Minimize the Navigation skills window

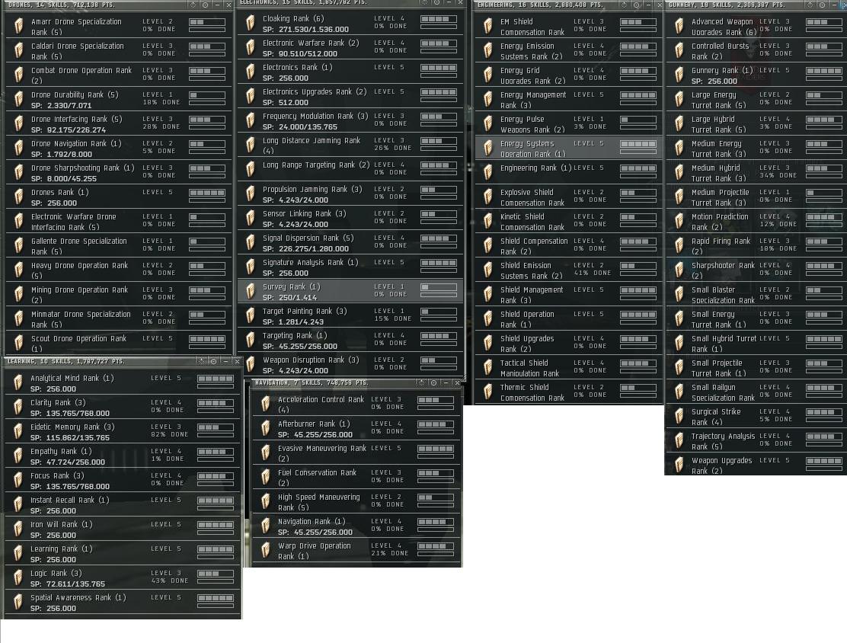pos(446,382)
